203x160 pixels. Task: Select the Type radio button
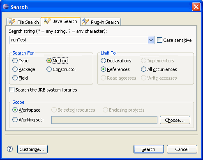tap(21, 61)
